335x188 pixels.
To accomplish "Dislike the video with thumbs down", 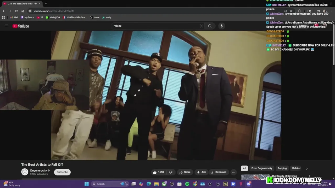I will pos(171,172).
